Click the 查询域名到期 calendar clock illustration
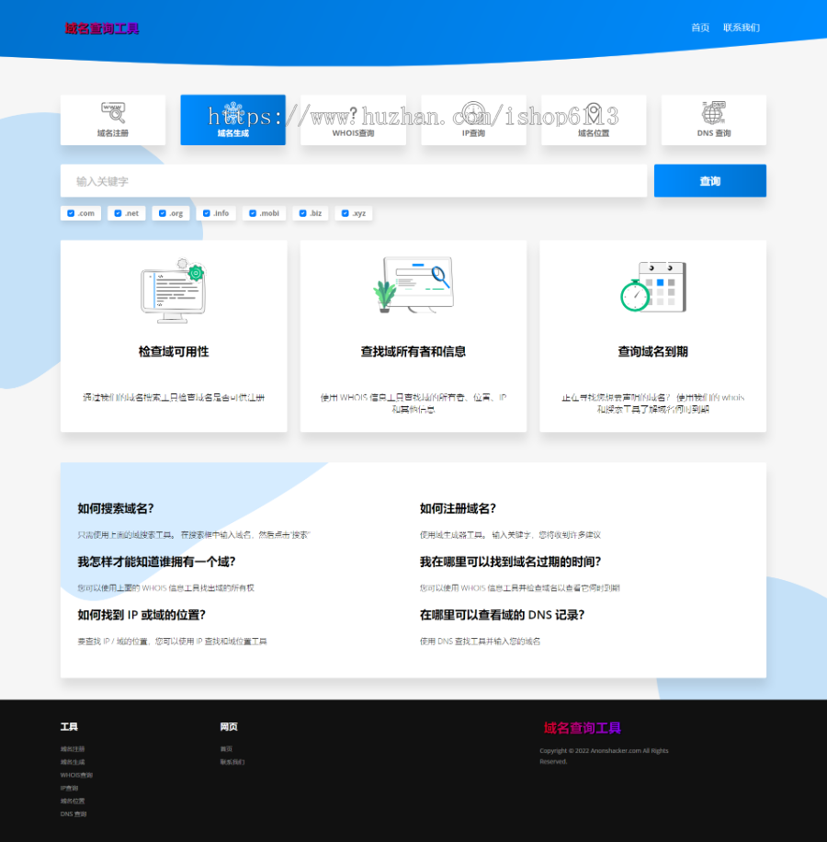Screen dimensions: 827x842 [653, 287]
